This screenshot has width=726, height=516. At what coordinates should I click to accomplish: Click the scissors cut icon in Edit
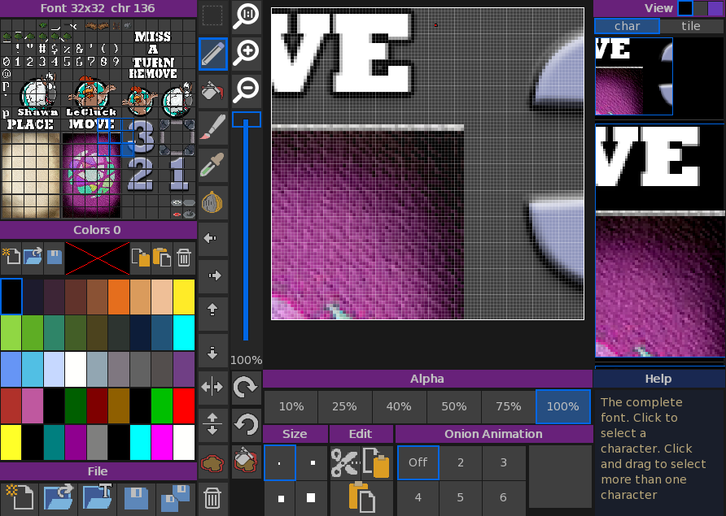click(x=344, y=462)
